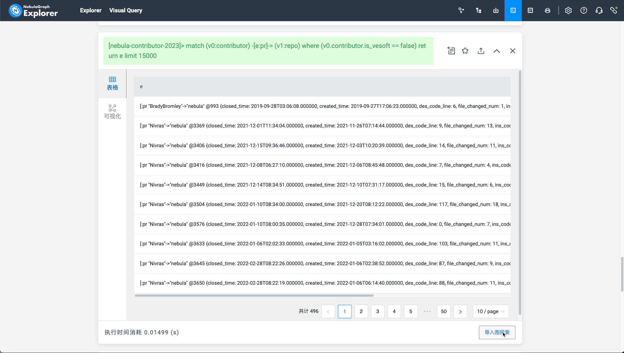The image size is (624, 353).
Task: Click the 导入图探索 button
Action: click(x=497, y=332)
